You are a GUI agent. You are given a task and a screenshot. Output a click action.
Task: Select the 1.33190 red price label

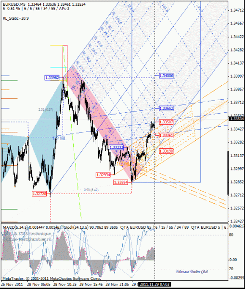(166, 151)
